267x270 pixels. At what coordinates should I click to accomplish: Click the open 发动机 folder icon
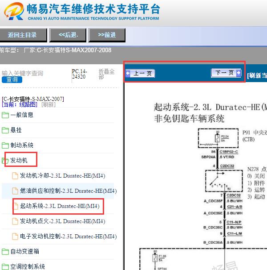click(5, 161)
